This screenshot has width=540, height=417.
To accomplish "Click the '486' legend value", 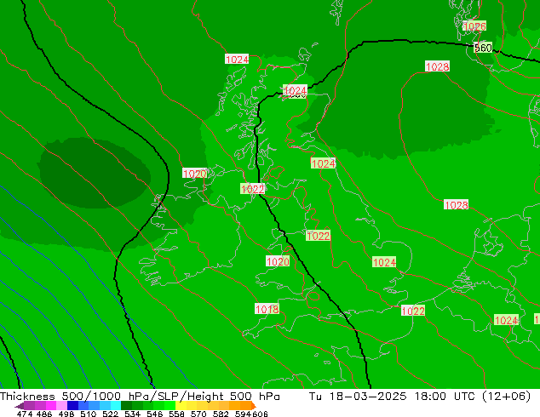I will pos(44,414).
